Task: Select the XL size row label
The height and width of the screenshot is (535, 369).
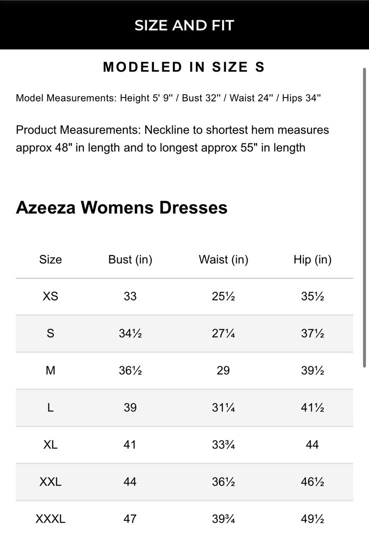Action: 50,444
